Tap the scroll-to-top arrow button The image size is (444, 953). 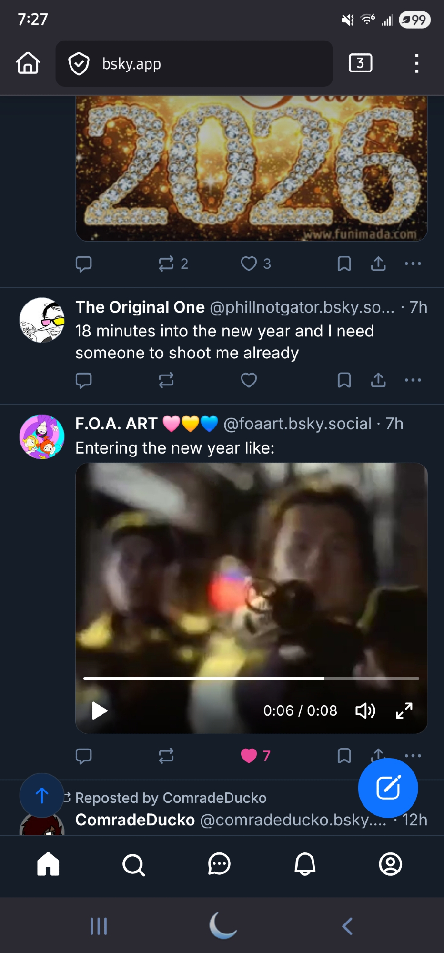coord(42,795)
